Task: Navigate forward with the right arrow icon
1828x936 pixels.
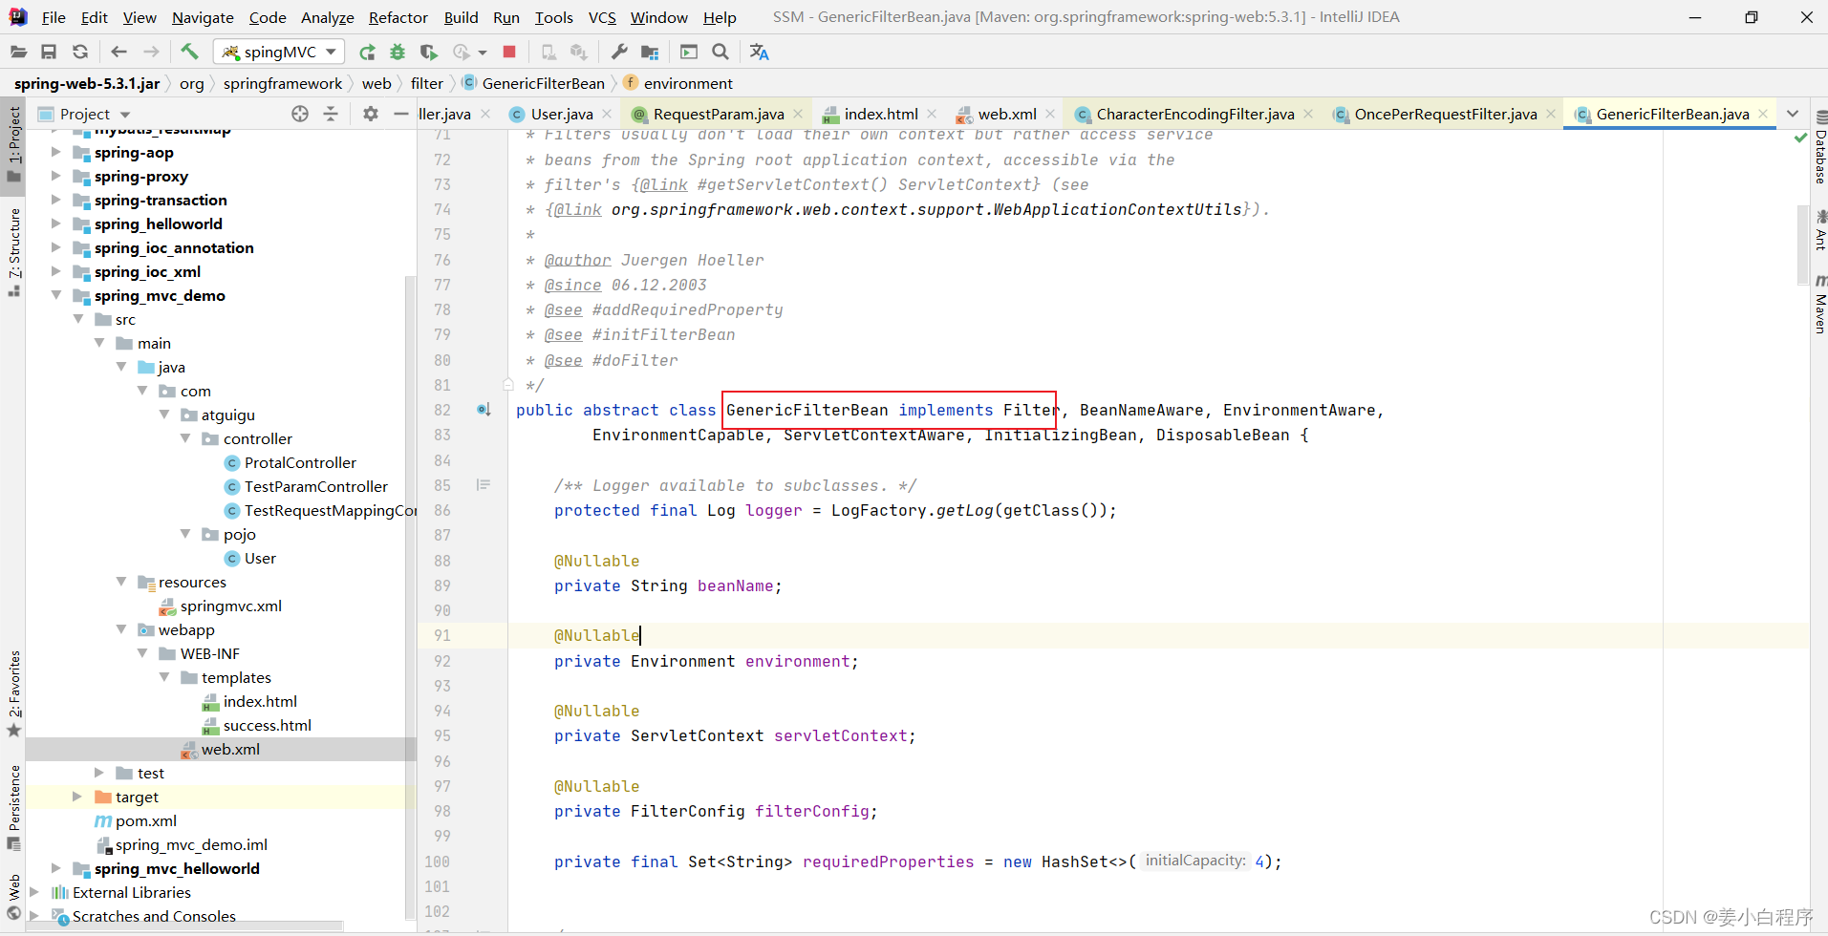Action: tap(151, 52)
